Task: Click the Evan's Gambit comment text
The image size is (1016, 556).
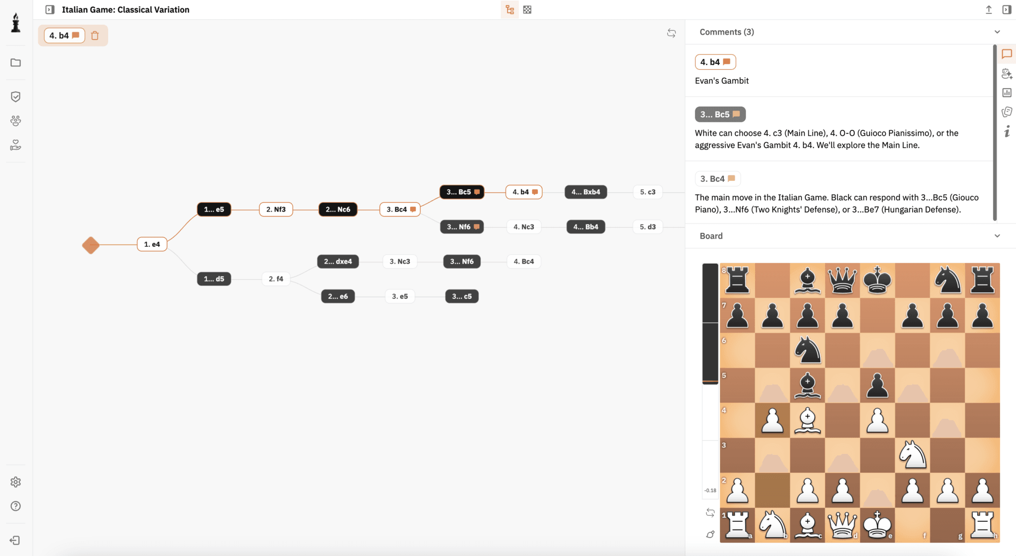Action: coord(722,81)
